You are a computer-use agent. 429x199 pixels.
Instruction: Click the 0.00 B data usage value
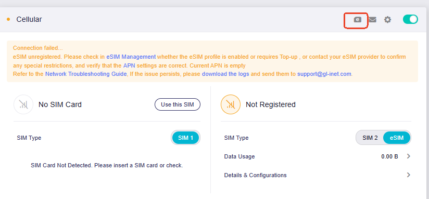[389, 157]
